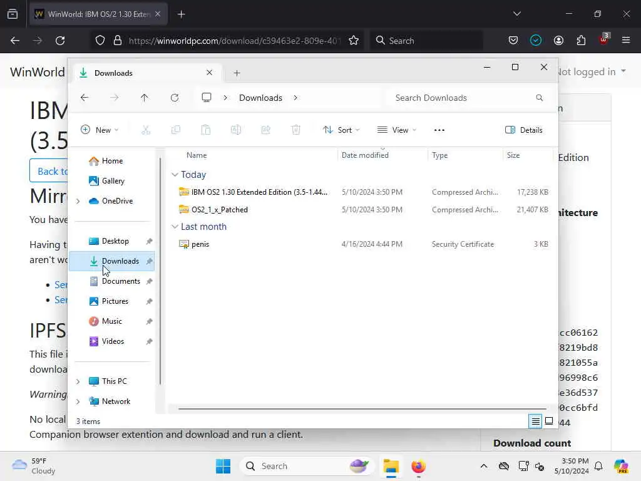Refresh the Downloads folder view
Viewport: 641px width, 481px height.
pyautogui.click(x=175, y=98)
